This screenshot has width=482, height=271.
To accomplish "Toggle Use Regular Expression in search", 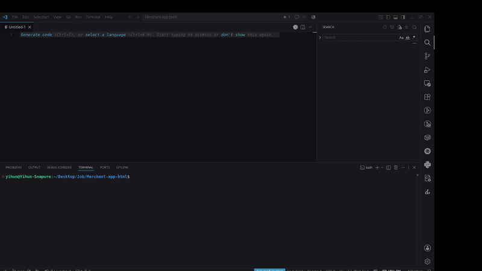I will 414,37.
